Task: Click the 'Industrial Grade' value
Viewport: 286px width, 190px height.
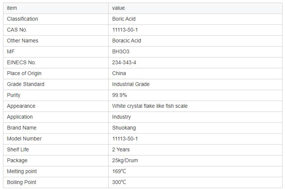Action: pos(131,84)
